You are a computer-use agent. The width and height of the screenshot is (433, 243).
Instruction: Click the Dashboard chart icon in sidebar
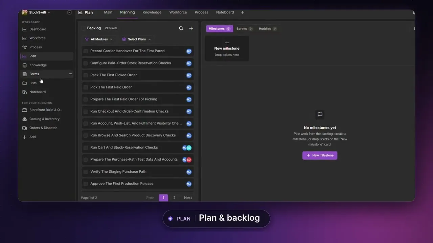[24, 29]
